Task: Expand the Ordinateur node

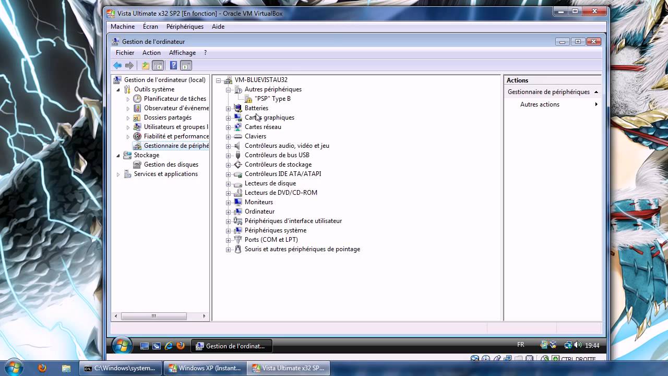Action: 228,211
